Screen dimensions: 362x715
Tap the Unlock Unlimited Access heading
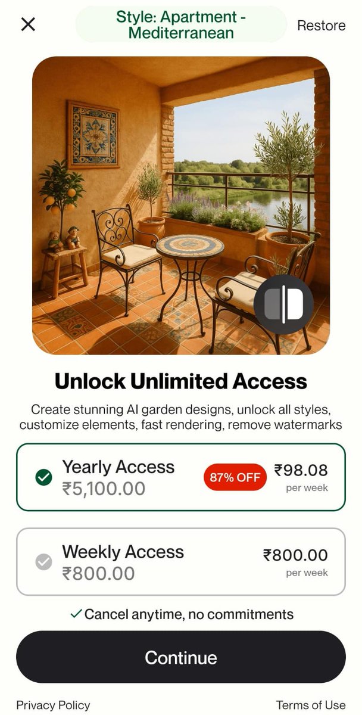181,381
